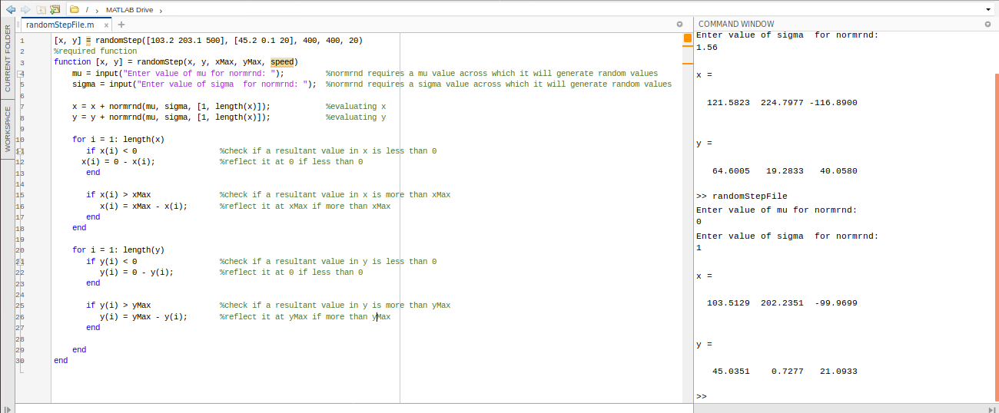
Task: Click the COMMAND WINDOW panel title
Action: pos(736,25)
